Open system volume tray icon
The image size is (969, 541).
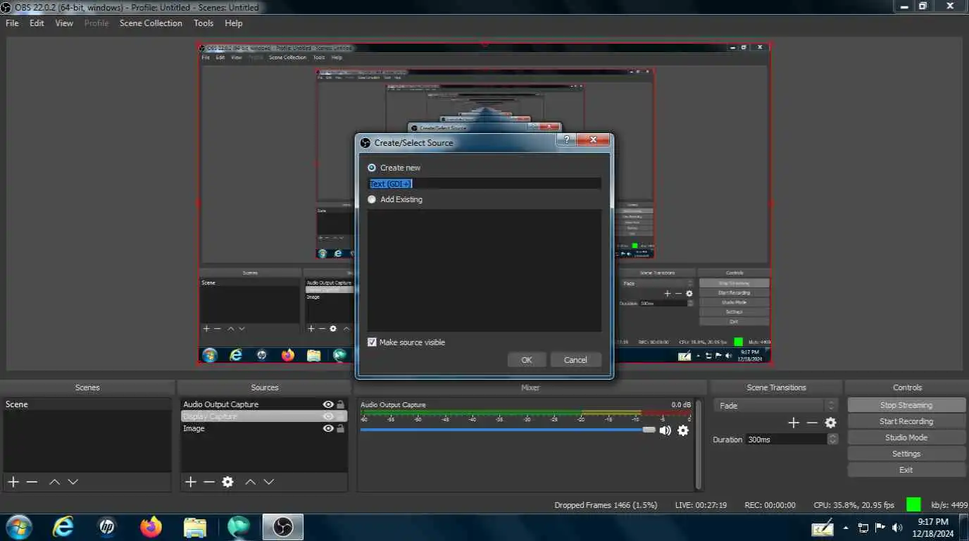[x=897, y=527]
